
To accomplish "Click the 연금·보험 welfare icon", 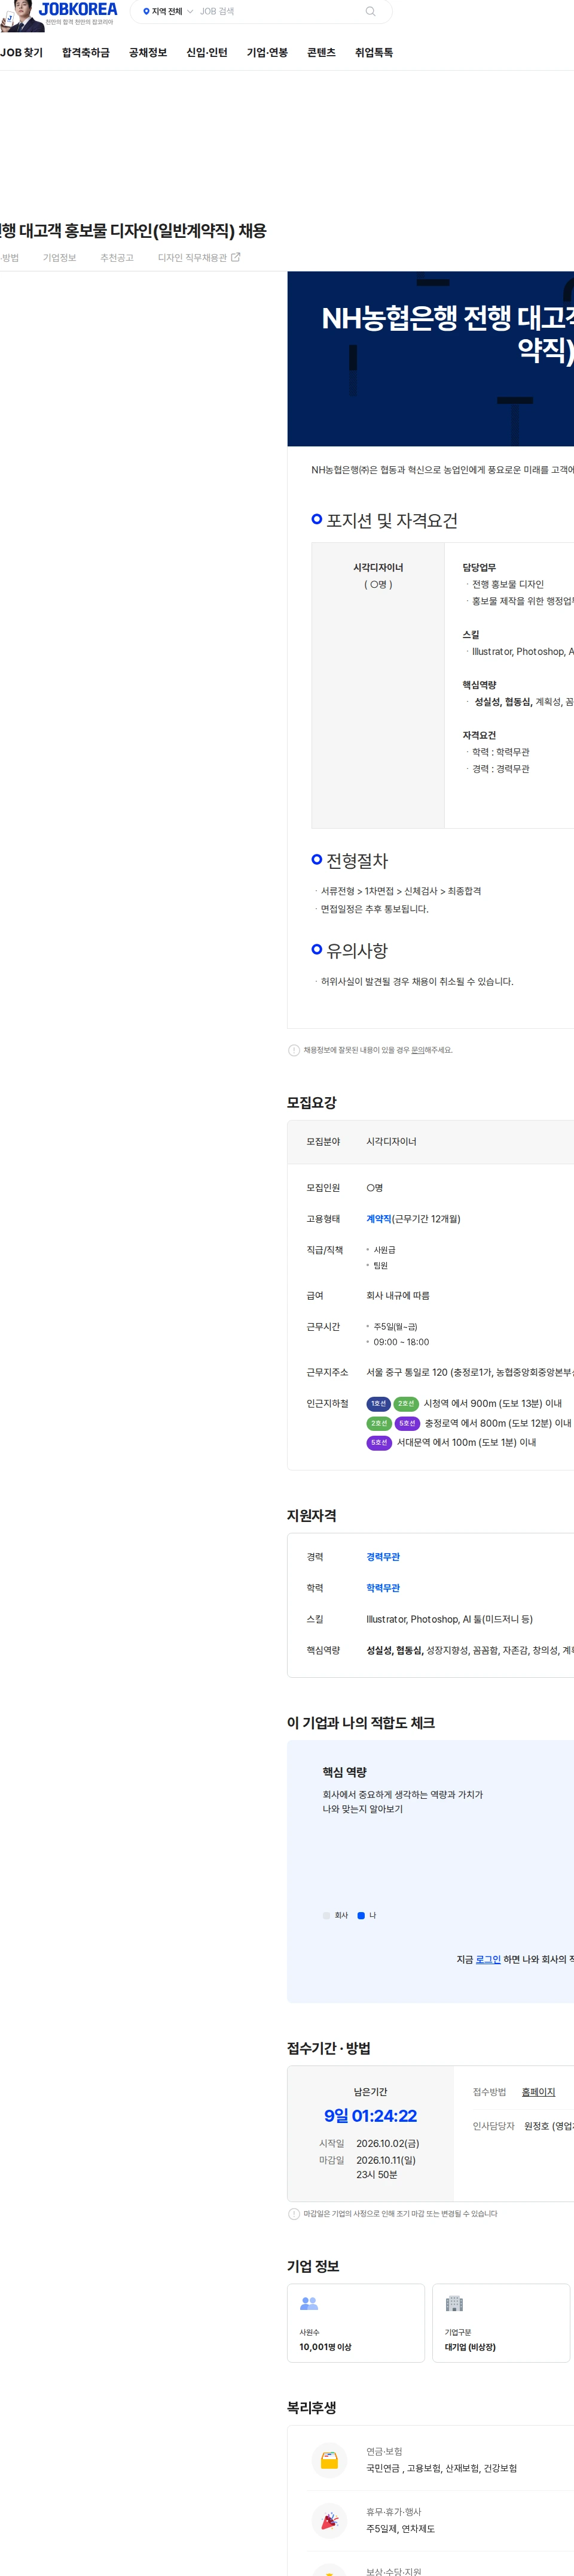I will click(329, 2460).
